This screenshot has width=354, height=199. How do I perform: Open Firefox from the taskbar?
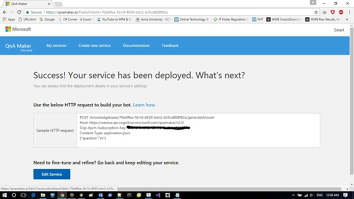point(71,195)
